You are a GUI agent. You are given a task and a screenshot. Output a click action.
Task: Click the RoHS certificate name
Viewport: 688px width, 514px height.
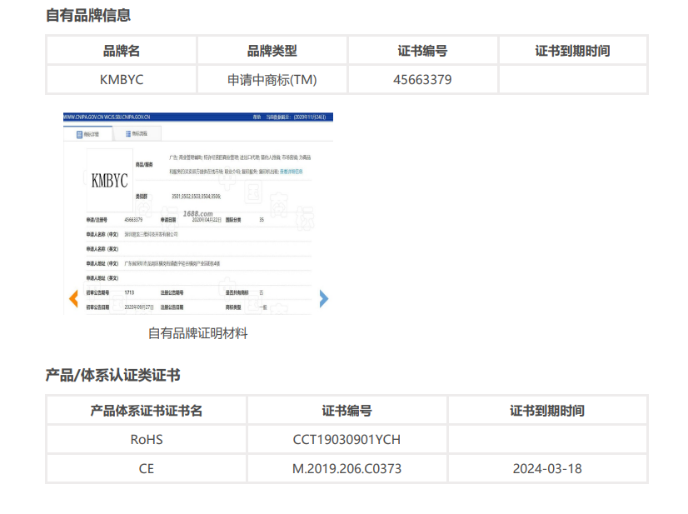click(147, 439)
